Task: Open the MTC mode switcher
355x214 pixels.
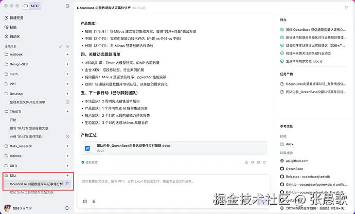Action: (32, 6)
